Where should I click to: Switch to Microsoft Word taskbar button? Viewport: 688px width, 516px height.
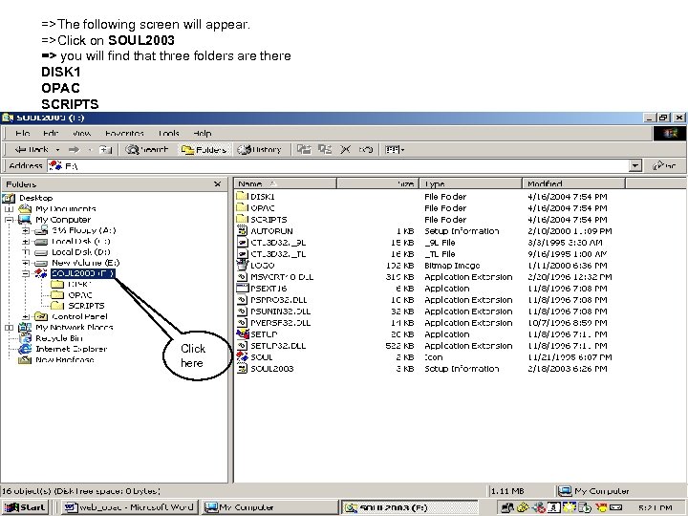(x=129, y=507)
